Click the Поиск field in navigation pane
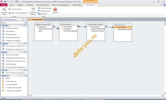 (13, 23)
